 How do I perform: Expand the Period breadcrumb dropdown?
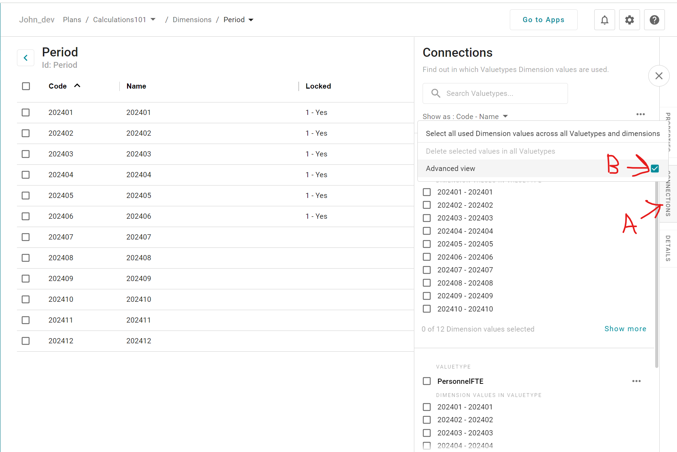click(x=251, y=20)
